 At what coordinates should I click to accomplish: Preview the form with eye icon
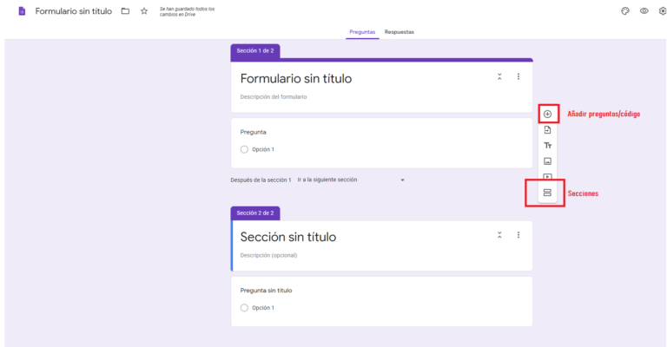click(644, 11)
